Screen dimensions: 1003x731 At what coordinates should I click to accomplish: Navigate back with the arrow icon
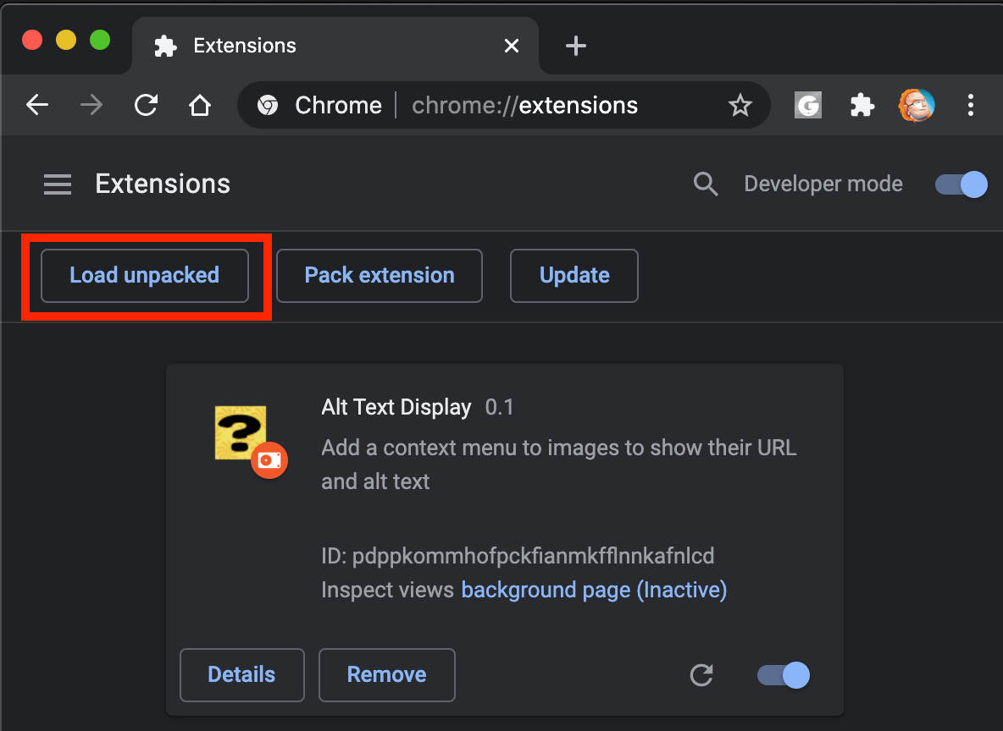click(36, 105)
